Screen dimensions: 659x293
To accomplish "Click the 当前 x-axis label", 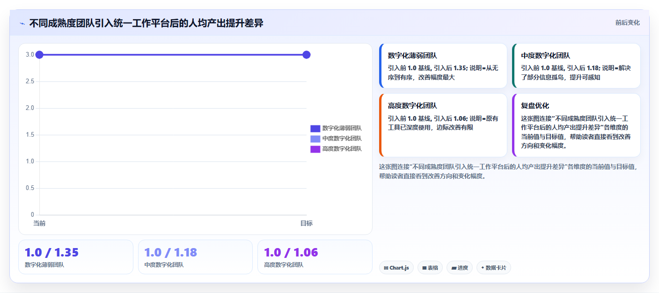I will pos(39,223).
